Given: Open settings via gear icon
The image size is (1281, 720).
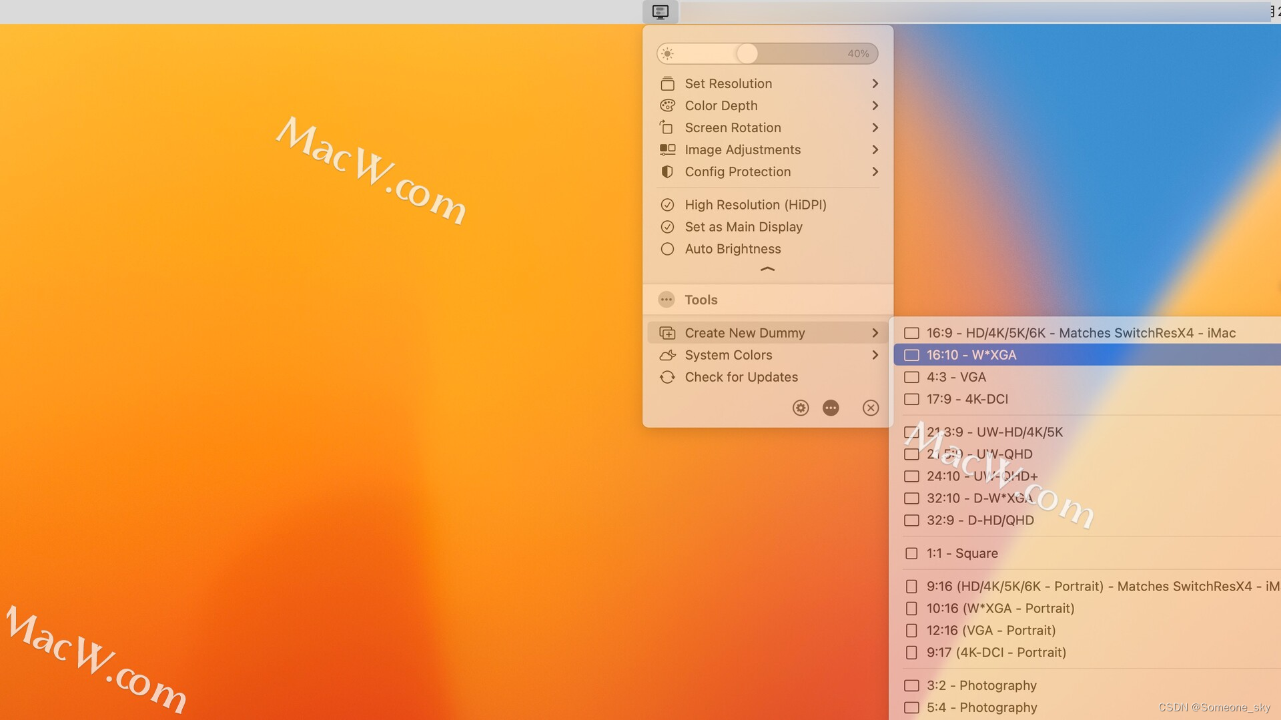Looking at the screenshot, I should pyautogui.click(x=801, y=408).
